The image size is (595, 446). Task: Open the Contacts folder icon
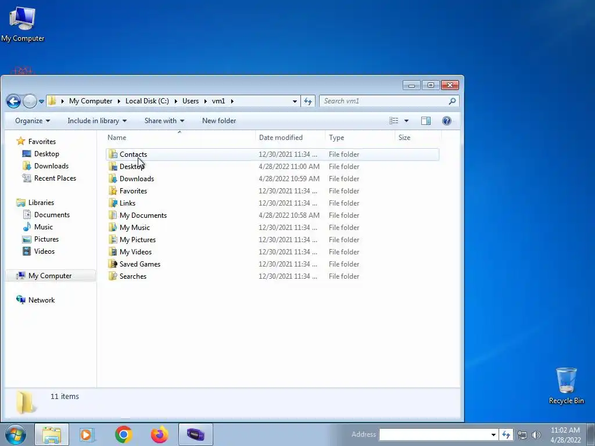113,154
